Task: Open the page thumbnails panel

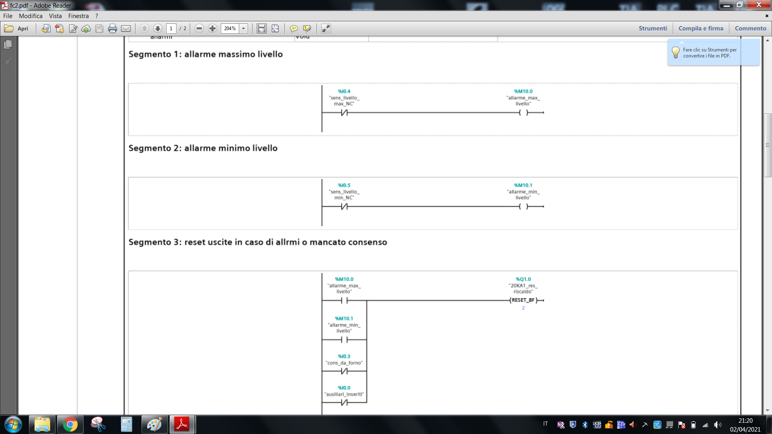Action: (8, 45)
